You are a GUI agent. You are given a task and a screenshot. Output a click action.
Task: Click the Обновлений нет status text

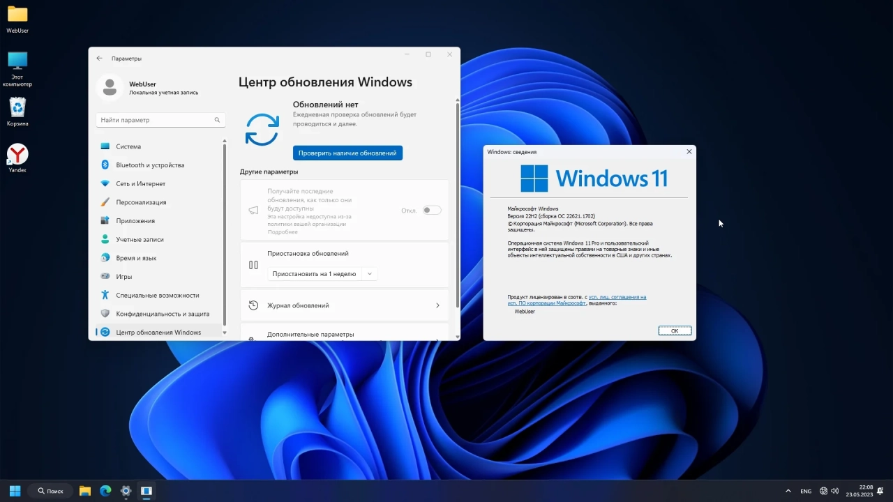tap(325, 105)
